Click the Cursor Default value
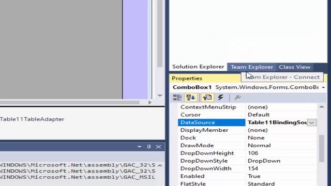The image size is (331, 186). click(x=259, y=115)
